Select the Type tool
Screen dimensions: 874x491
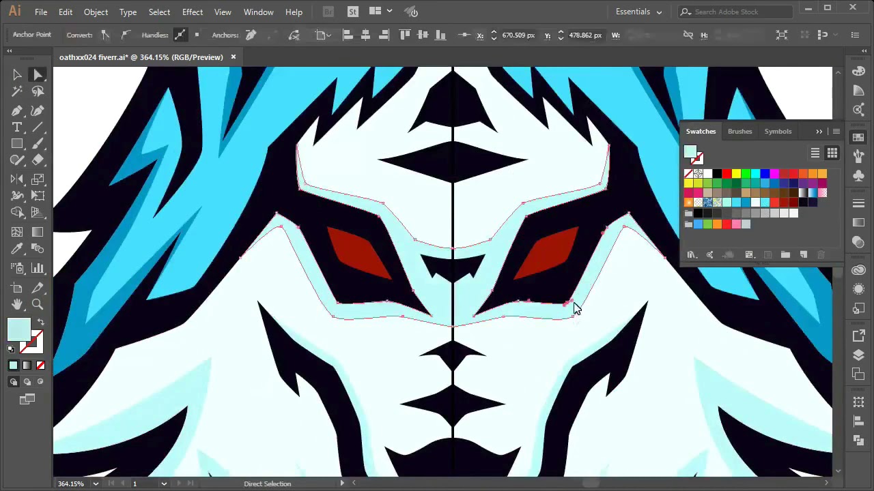click(x=17, y=128)
